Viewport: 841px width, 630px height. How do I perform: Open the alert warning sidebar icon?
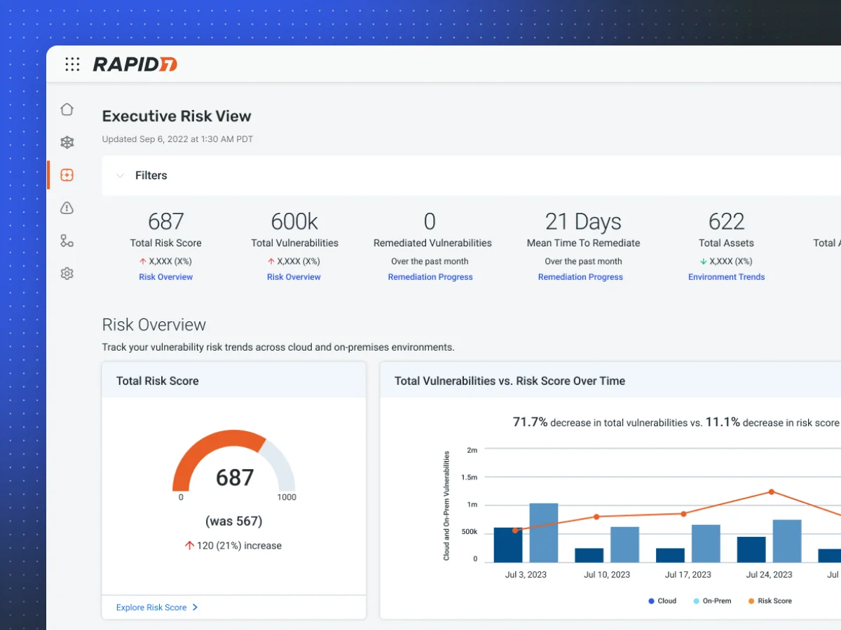(x=67, y=208)
